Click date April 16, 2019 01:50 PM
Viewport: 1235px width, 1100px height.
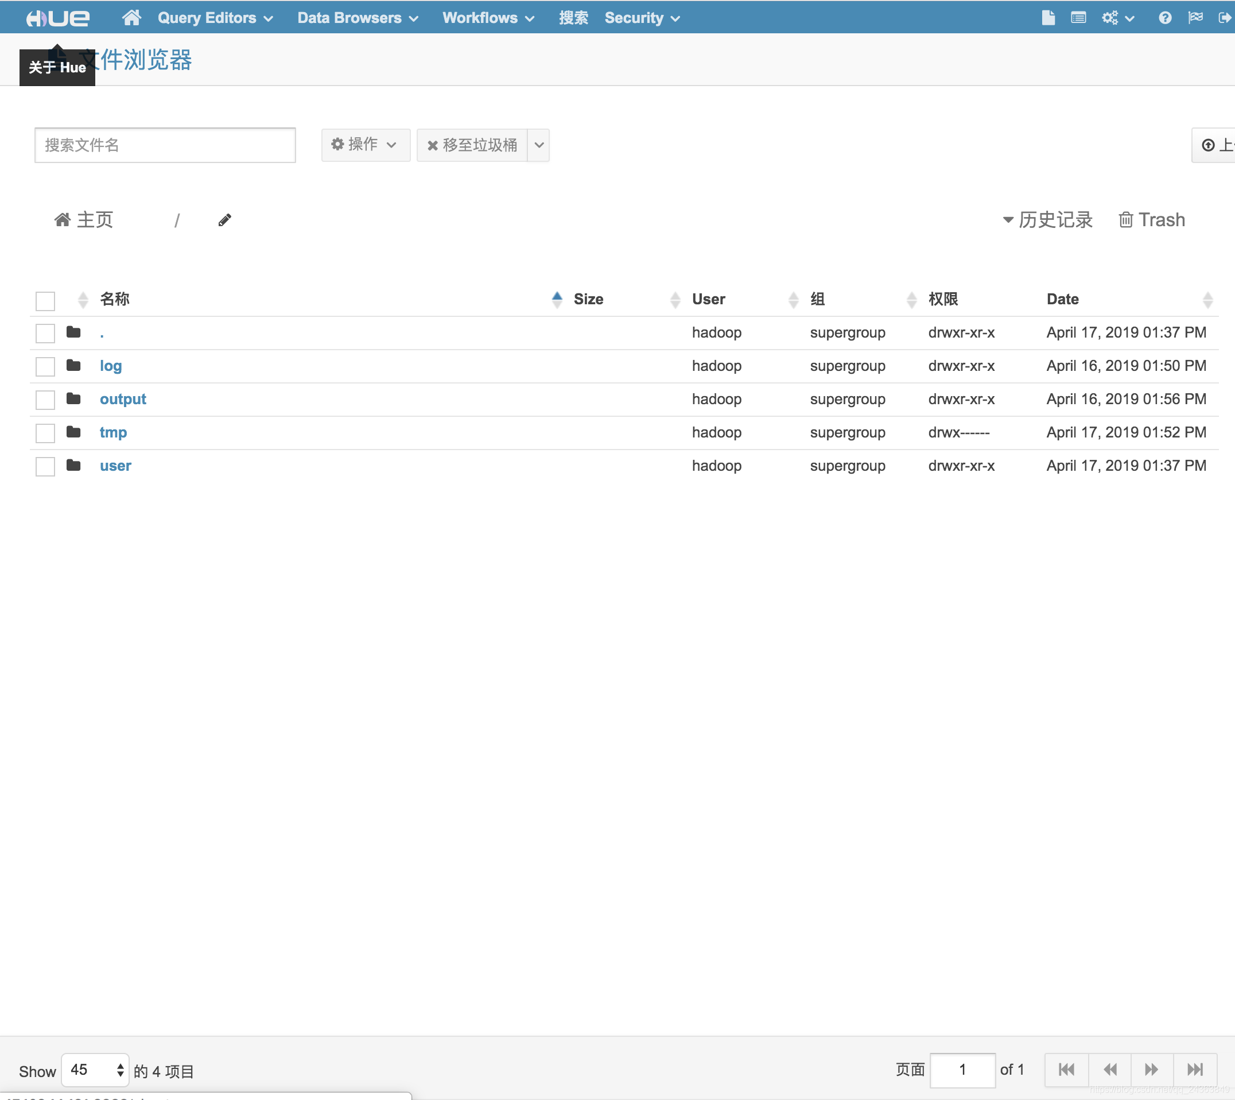point(1126,366)
